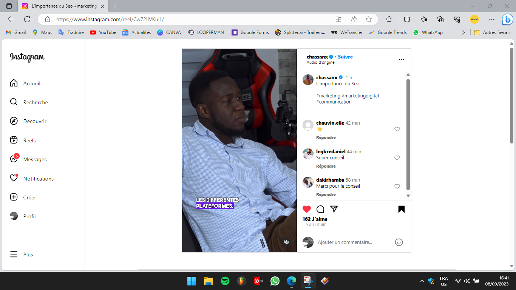Viewport: 516px width, 290px height.
Task: Like dakirbamba's comment with the heart
Action: click(x=397, y=186)
